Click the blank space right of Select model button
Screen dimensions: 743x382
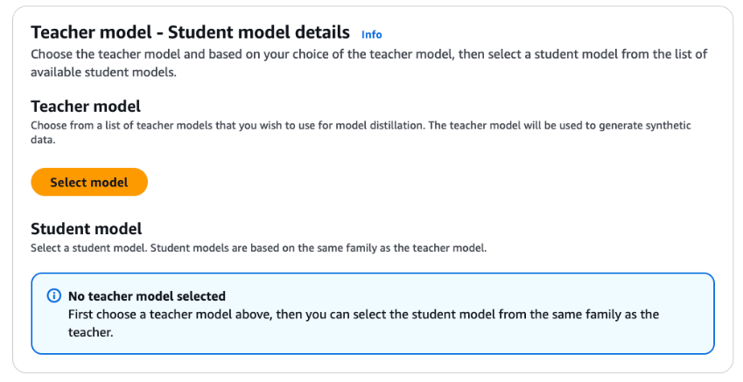coord(394,182)
